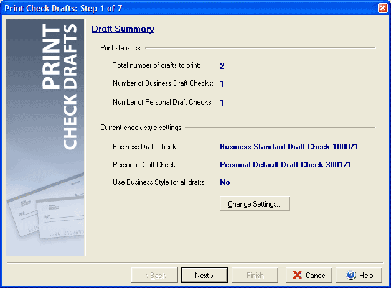Click the Number of Personal Draft Checks label

point(163,101)
